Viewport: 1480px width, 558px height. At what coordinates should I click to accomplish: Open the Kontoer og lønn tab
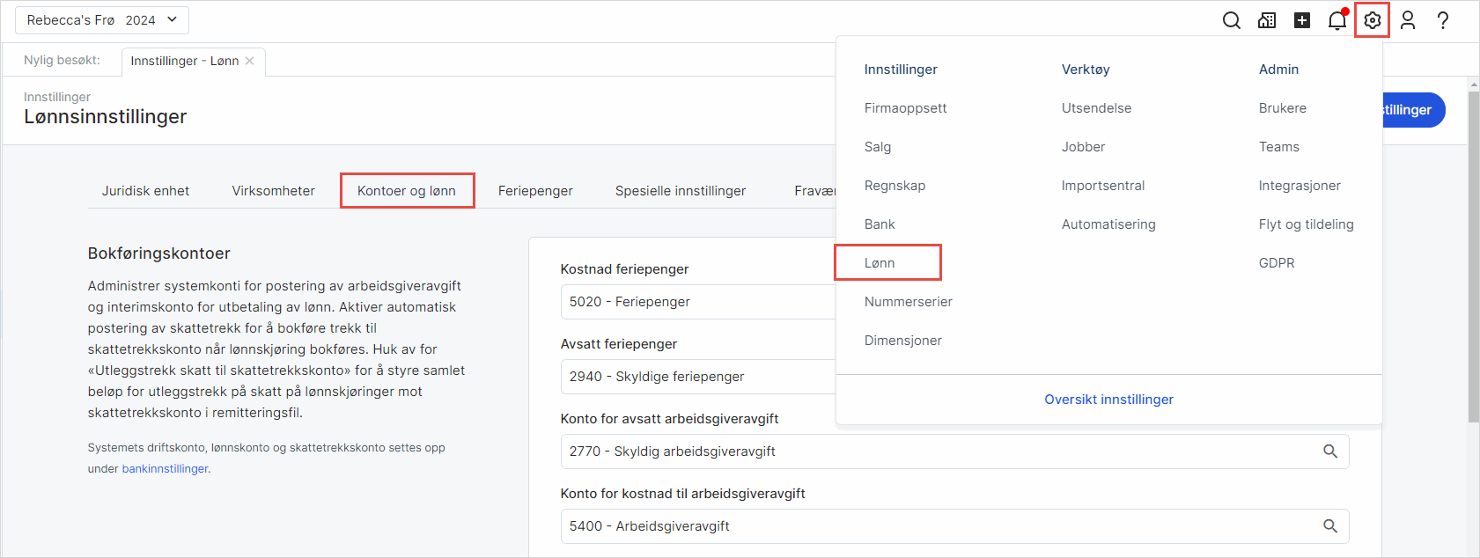407,191
